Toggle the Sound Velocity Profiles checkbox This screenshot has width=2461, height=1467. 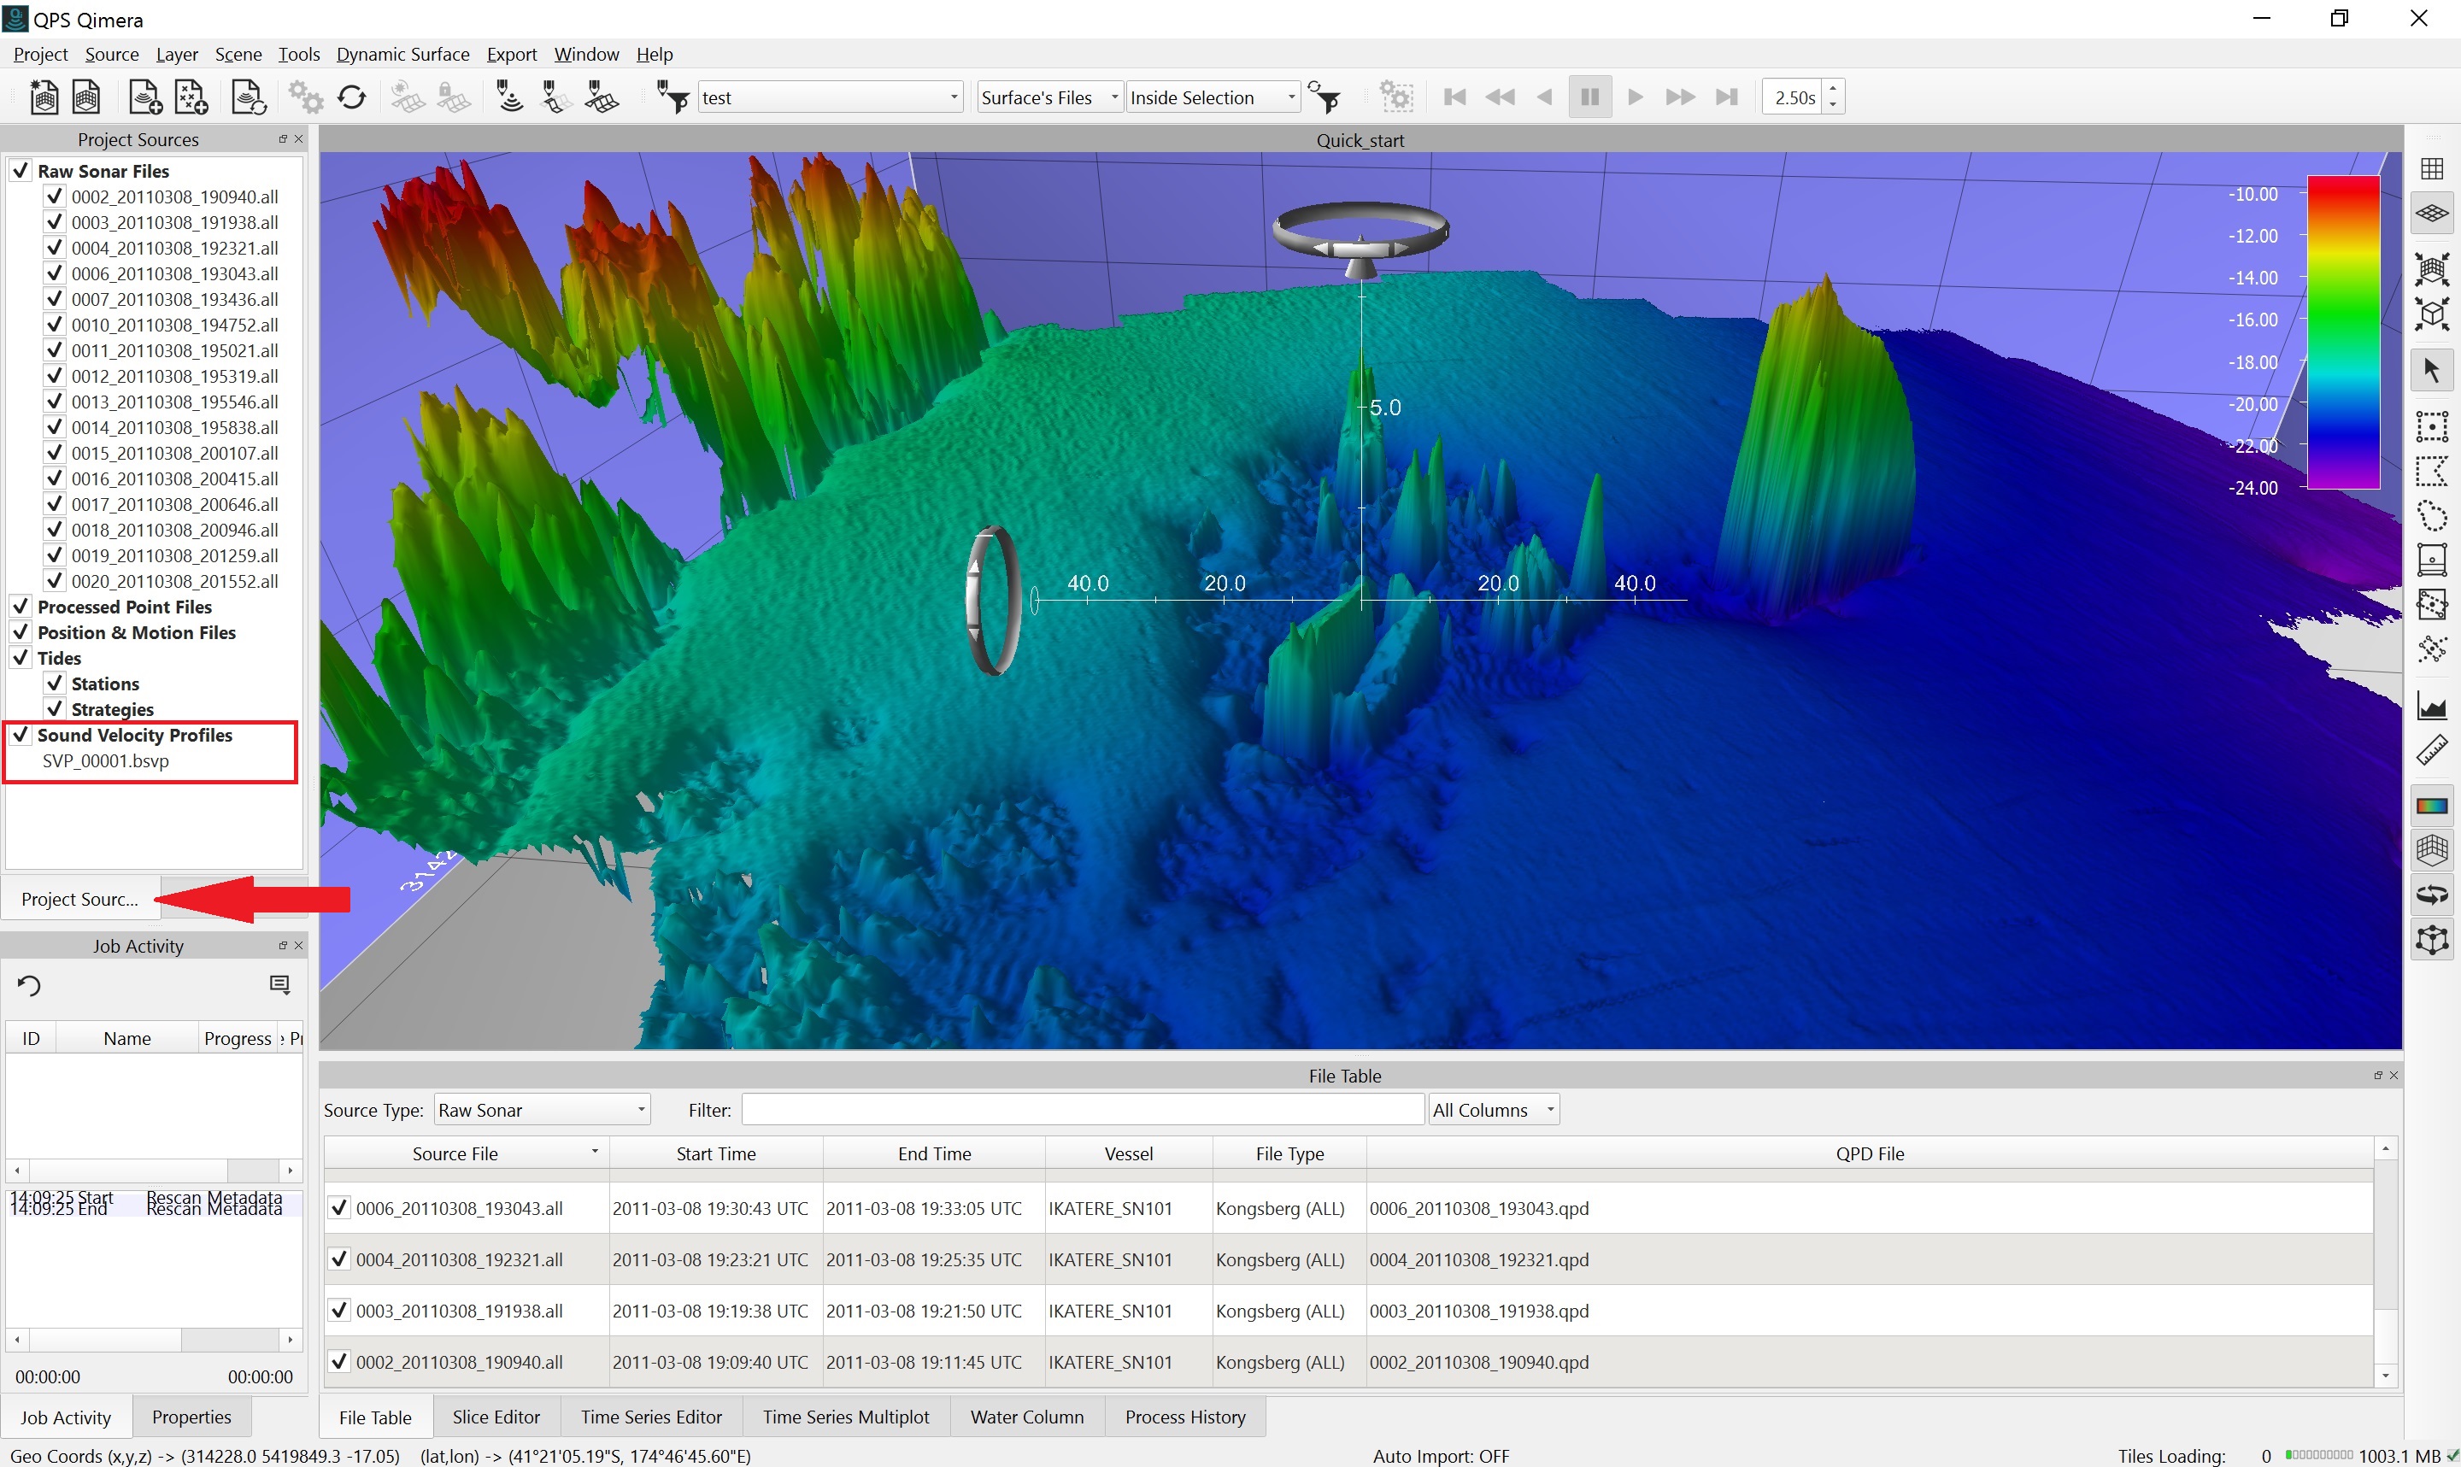(21, 735)
